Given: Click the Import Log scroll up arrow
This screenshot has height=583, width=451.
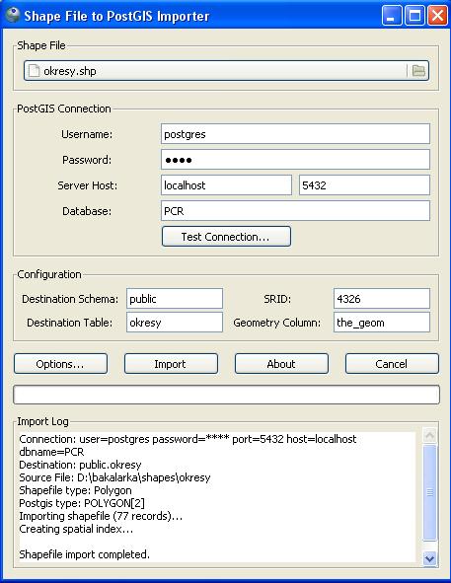Looking at the screenshot, I should coord(430,435).
